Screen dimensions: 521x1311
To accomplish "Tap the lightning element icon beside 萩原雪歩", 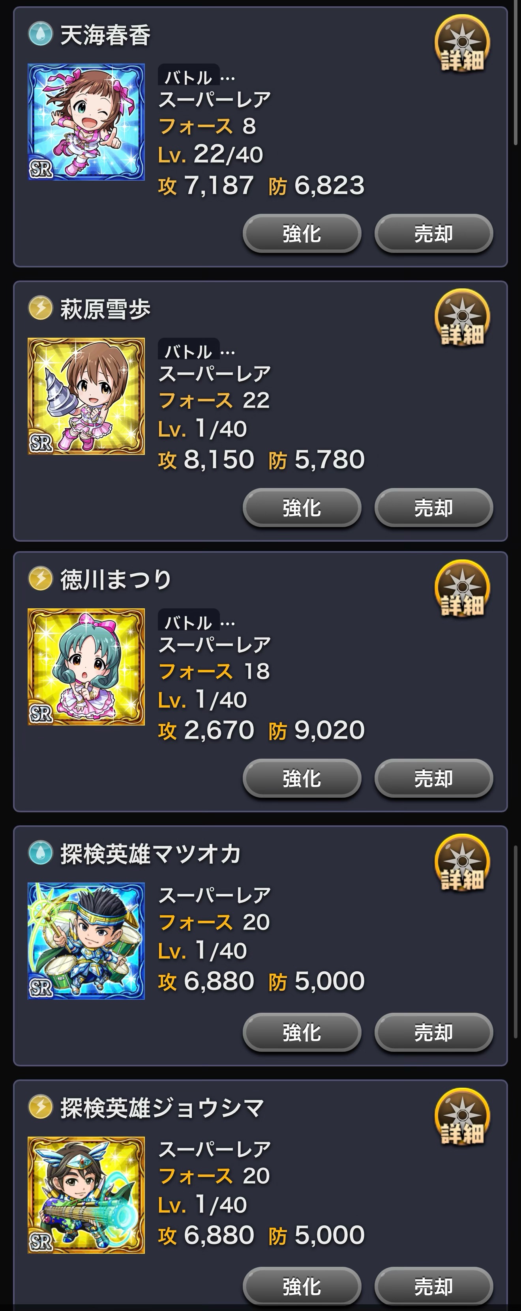I will [x=40, y=308].
